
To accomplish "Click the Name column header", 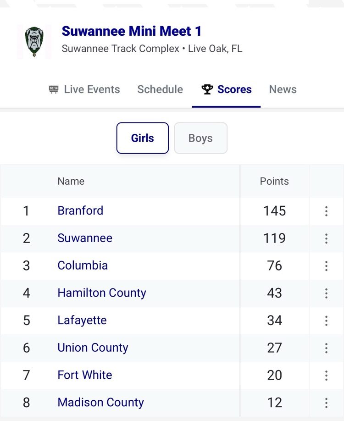I will [71, 181].
